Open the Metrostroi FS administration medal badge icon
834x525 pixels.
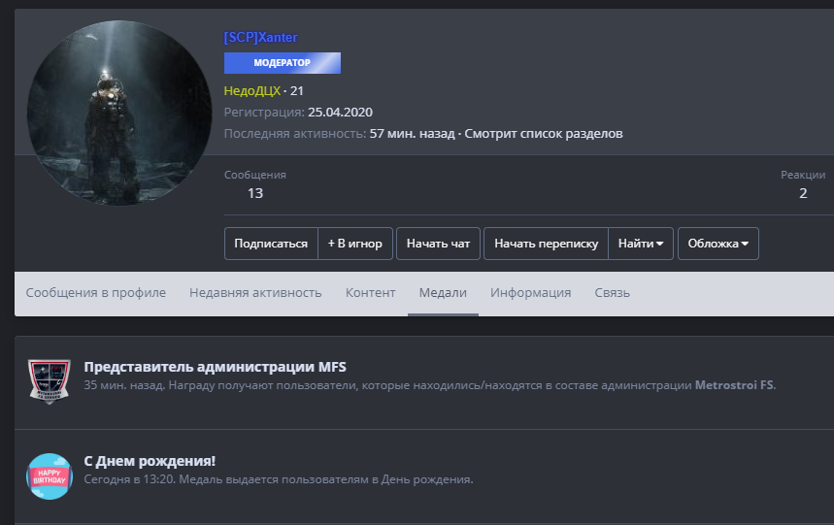pos(49,381)
